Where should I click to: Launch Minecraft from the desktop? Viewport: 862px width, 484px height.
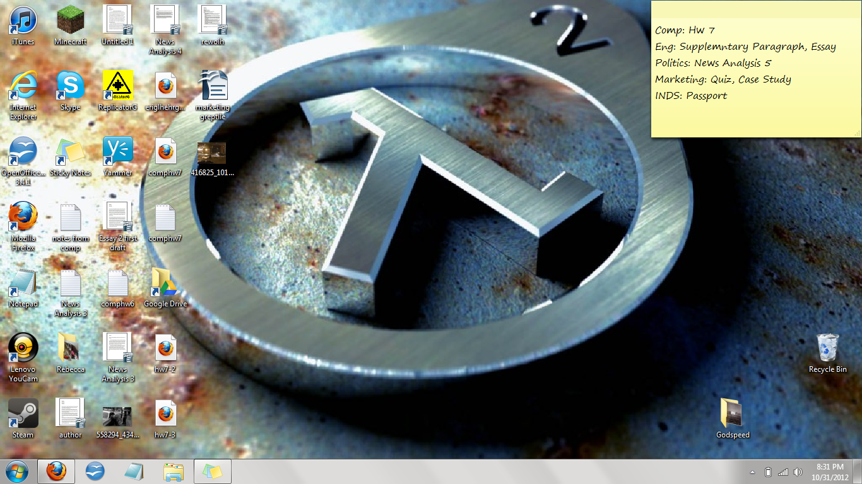click(71, 21)
